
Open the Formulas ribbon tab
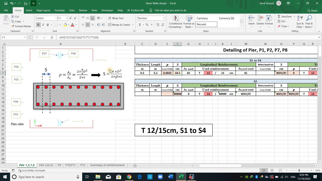click(60, 10)
